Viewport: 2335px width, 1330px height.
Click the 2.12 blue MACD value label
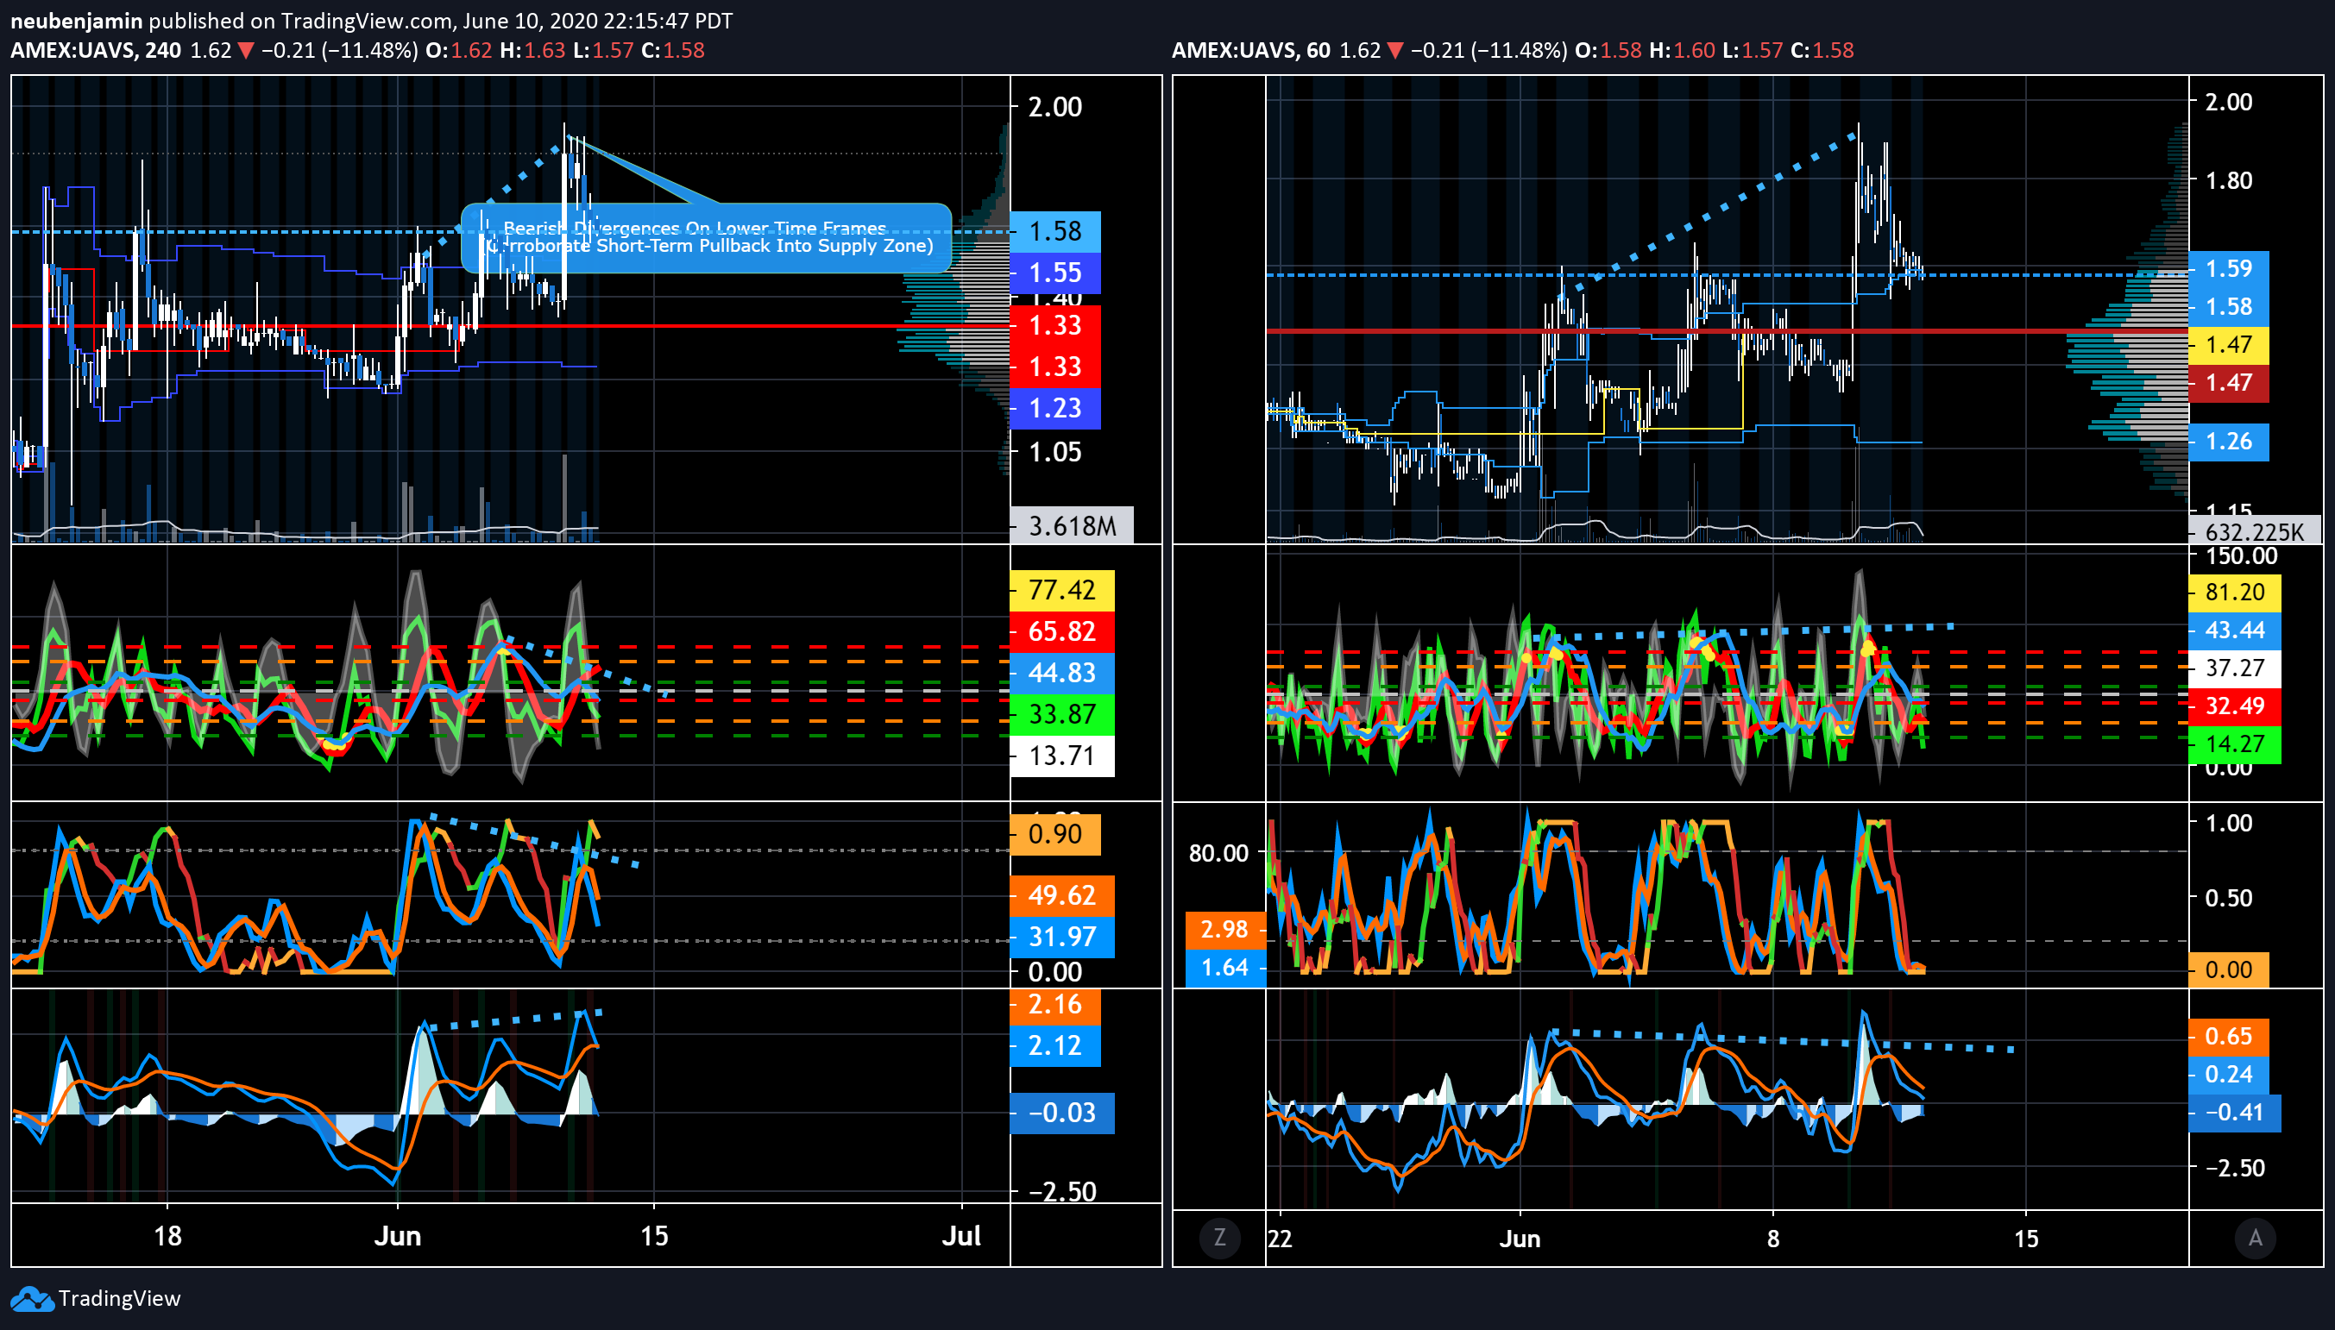(x=1055, y=1046)
